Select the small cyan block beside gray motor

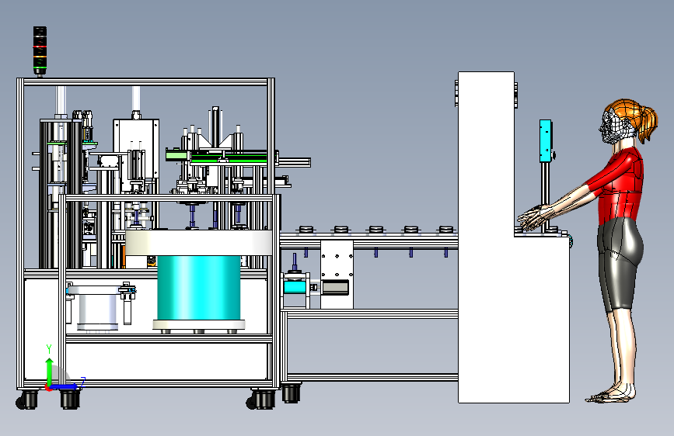click(295, 287)
